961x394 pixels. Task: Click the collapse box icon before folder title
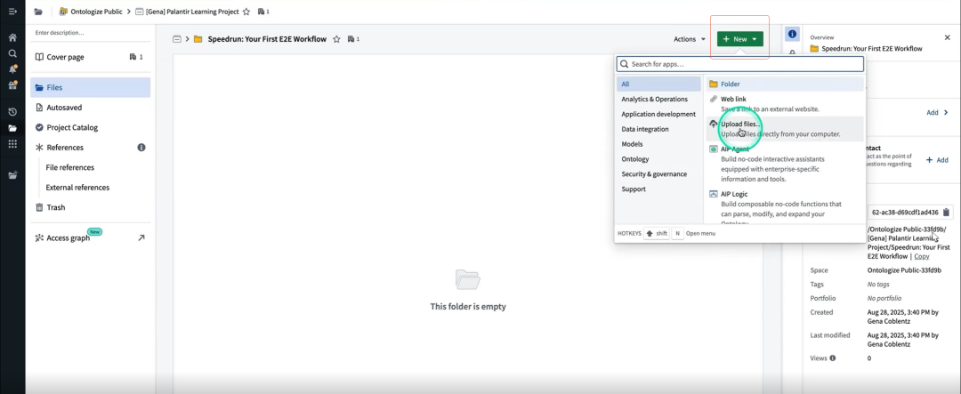tap(177, 39)
